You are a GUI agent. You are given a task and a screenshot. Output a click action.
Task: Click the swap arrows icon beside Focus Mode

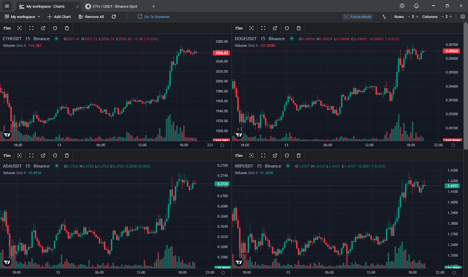point(384,17)
